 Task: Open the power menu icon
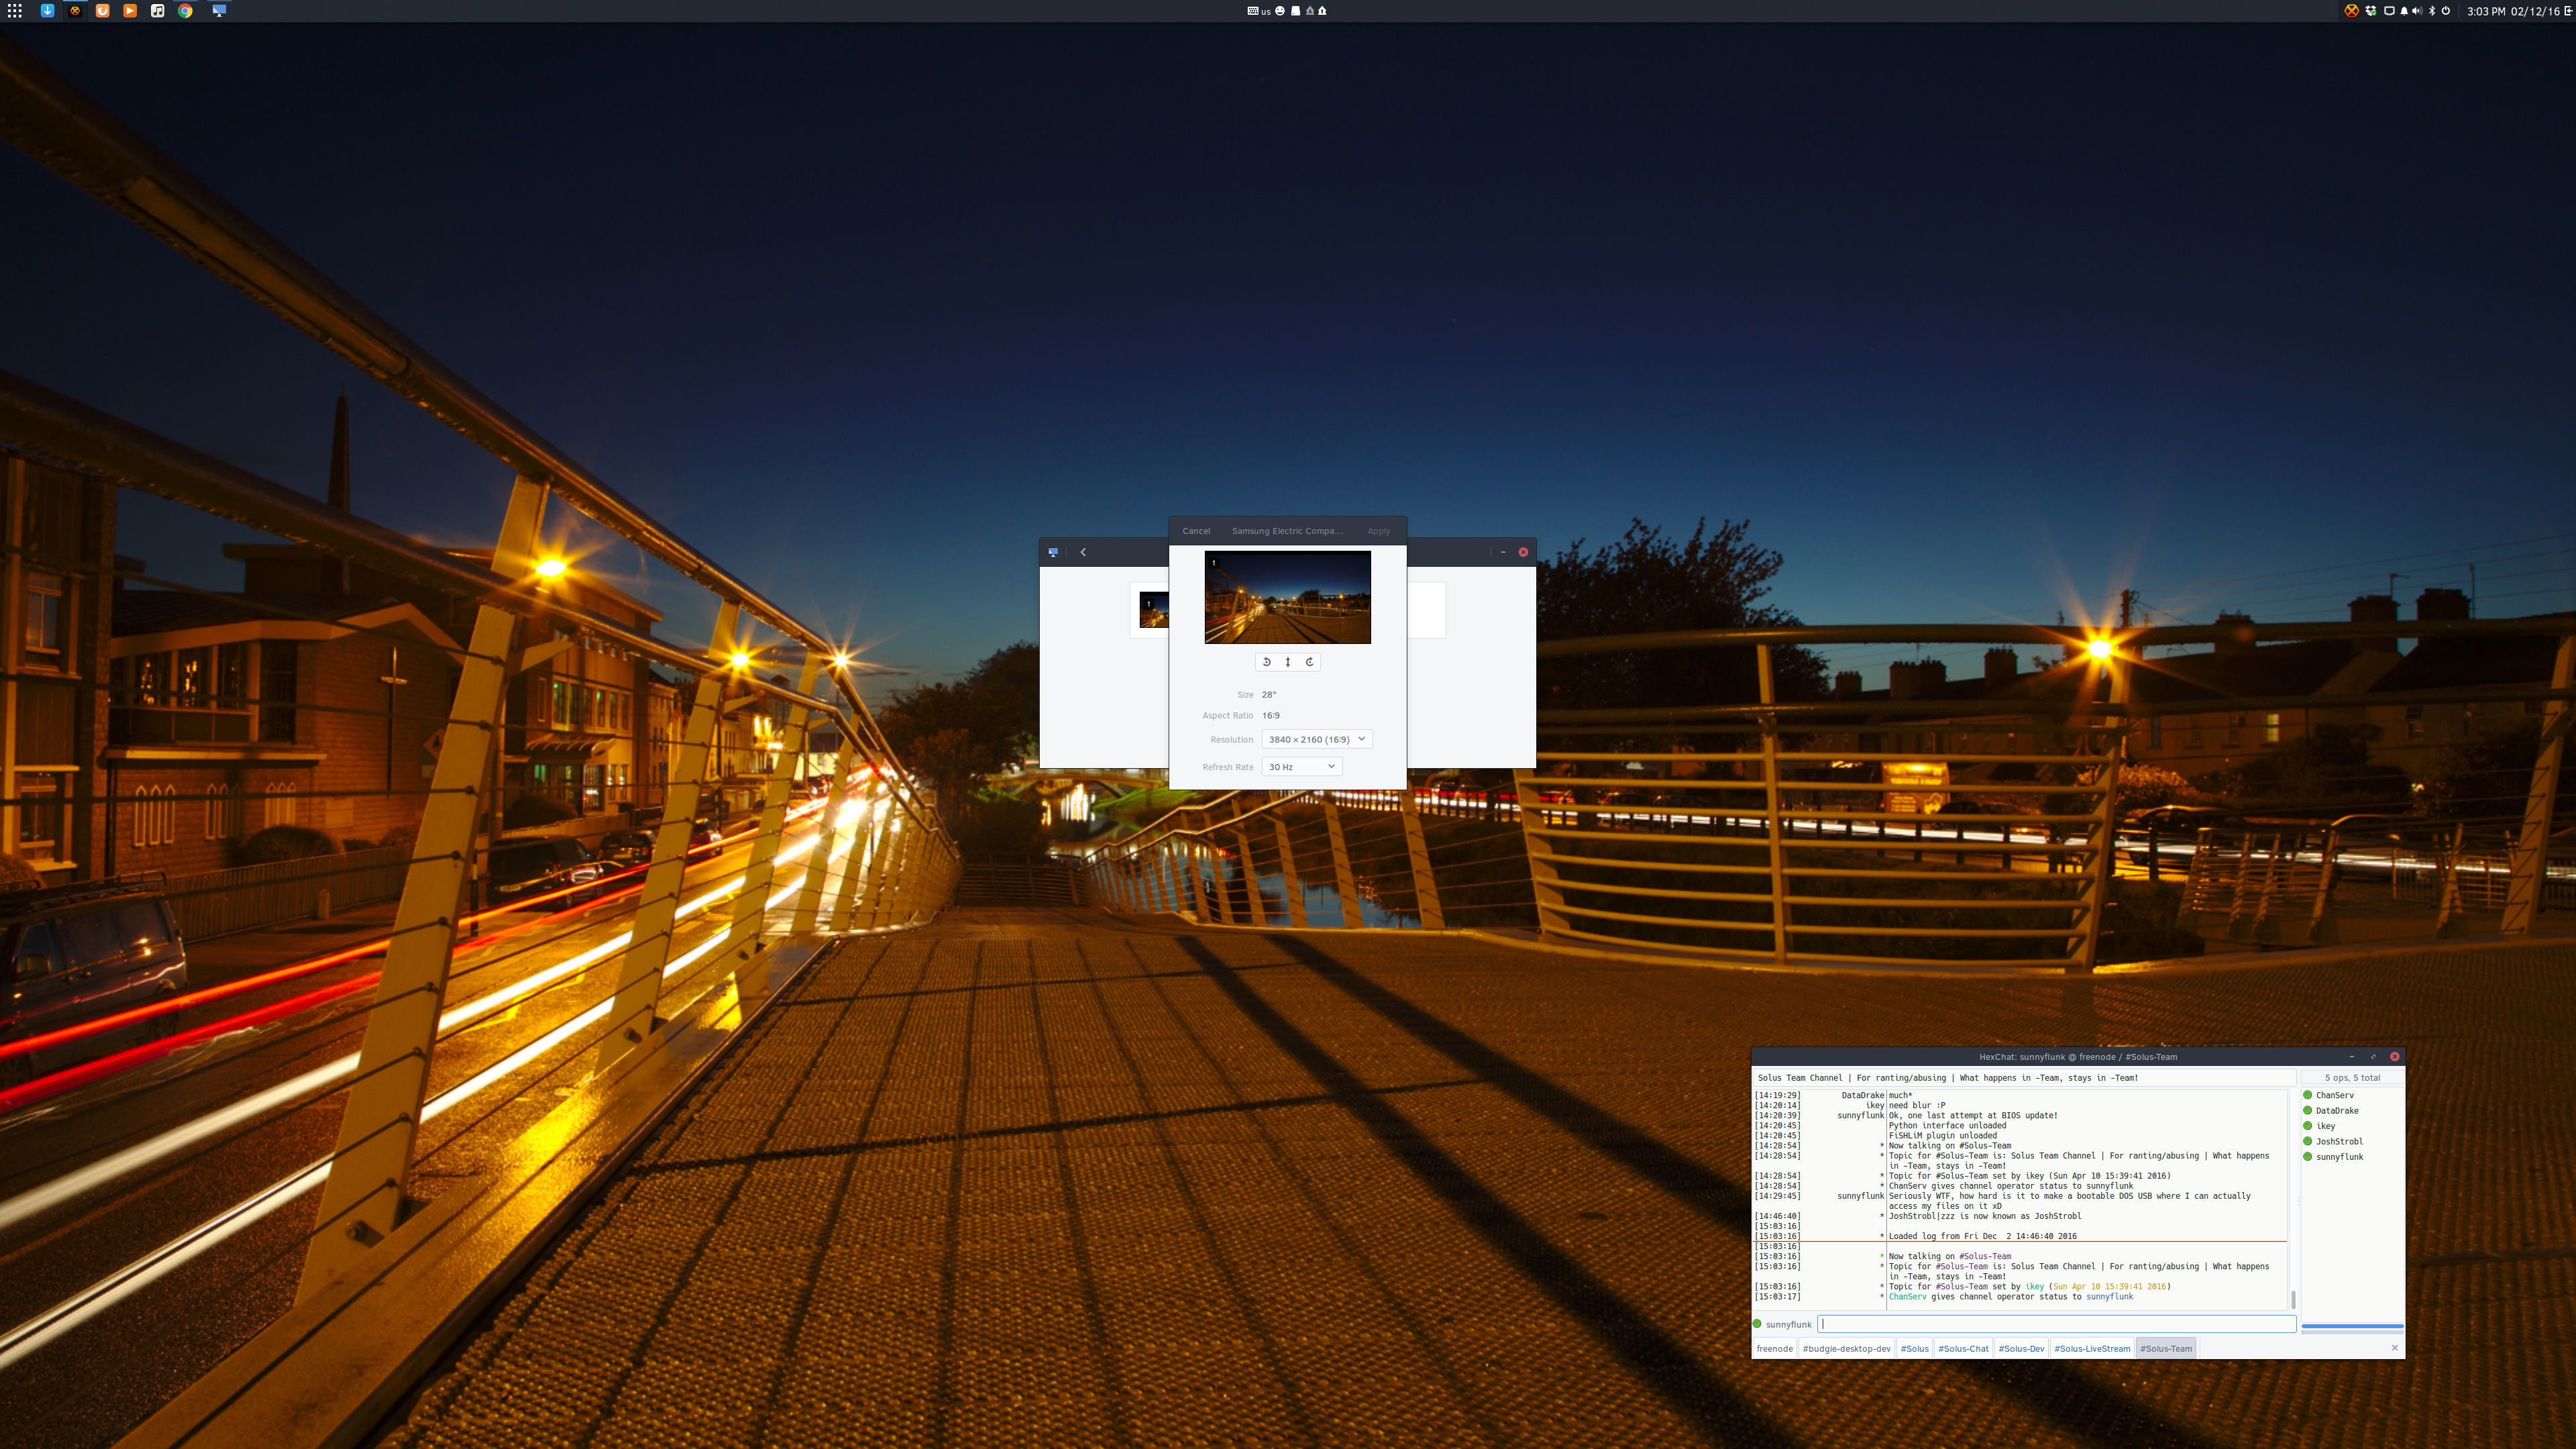2446,11
